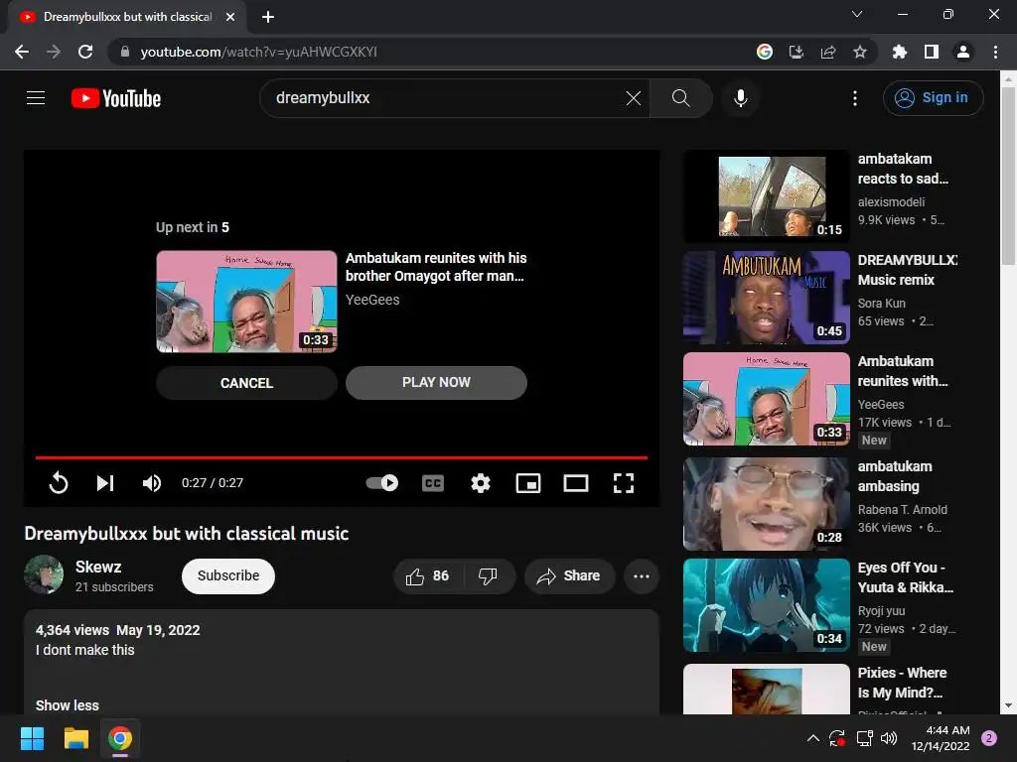Open more actions ellipsis menu
This screenshot has height=762, width=1017.
[642, 576]
